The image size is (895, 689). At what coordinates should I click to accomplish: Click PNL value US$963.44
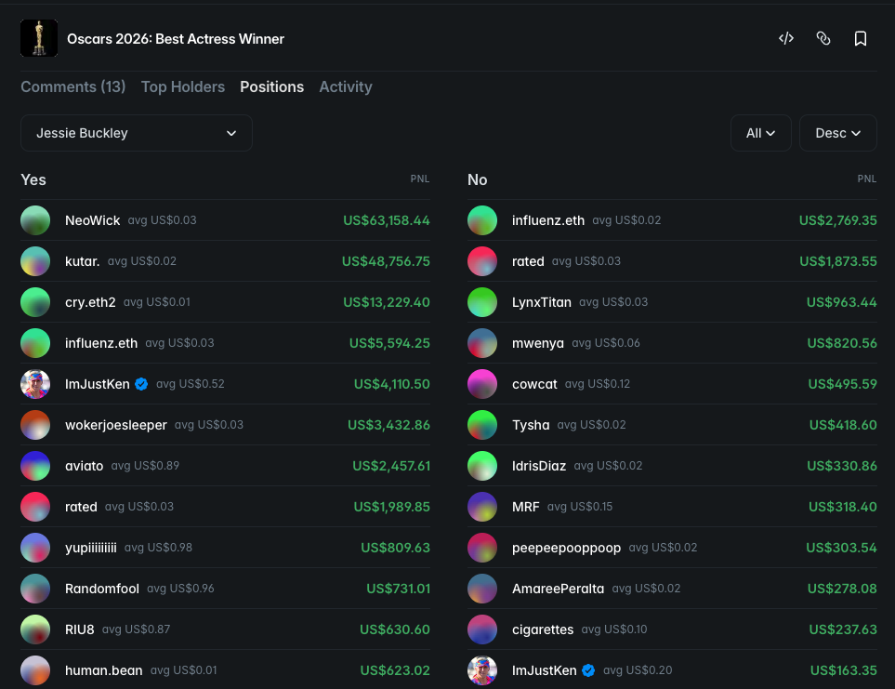click(x=841, y=302)
